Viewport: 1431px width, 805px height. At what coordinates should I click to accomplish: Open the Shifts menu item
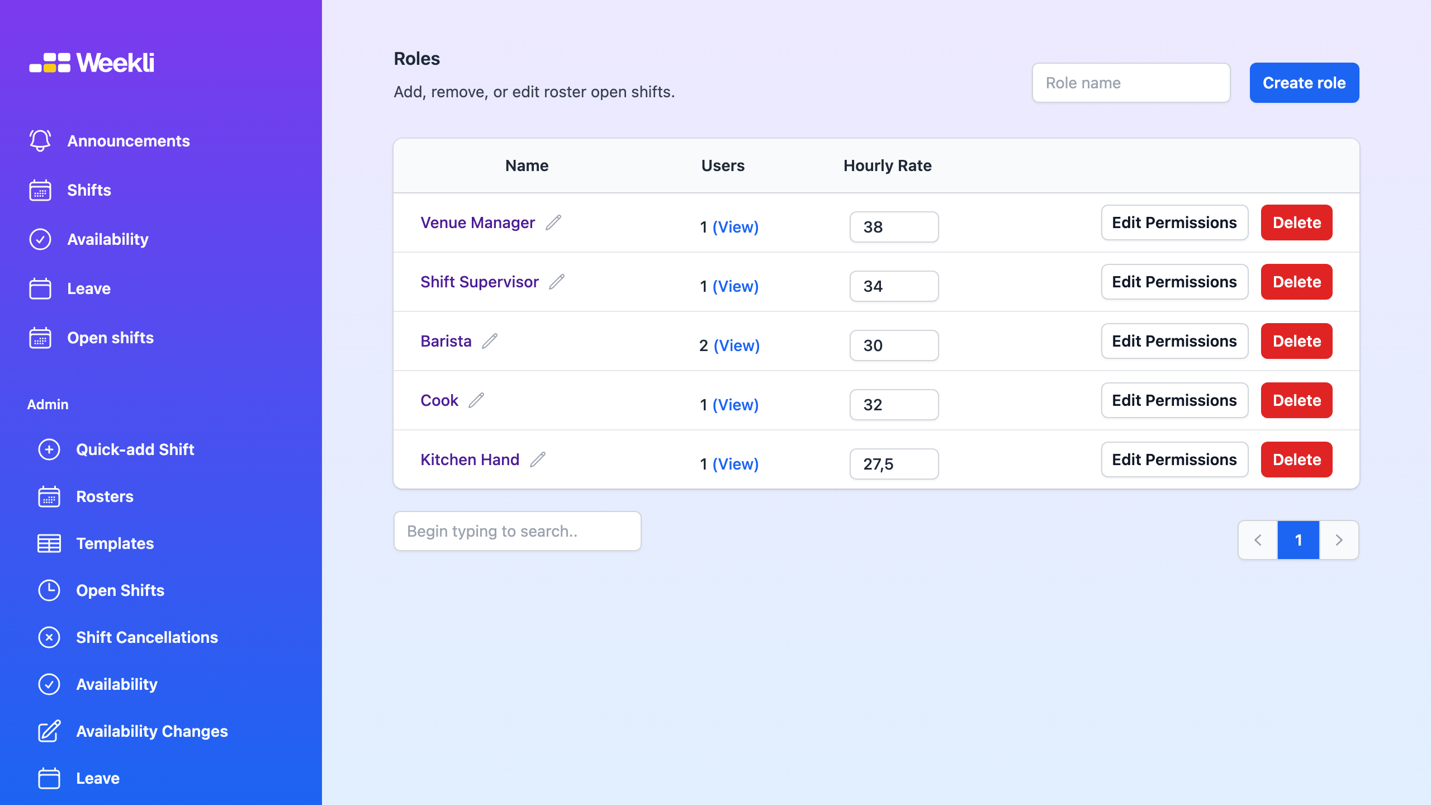89,190
